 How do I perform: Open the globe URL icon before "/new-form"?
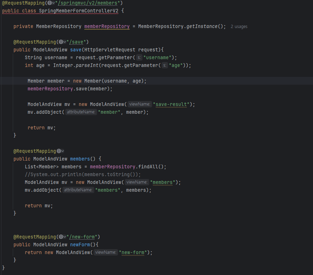pyautogui.click(x=62, y=237)
